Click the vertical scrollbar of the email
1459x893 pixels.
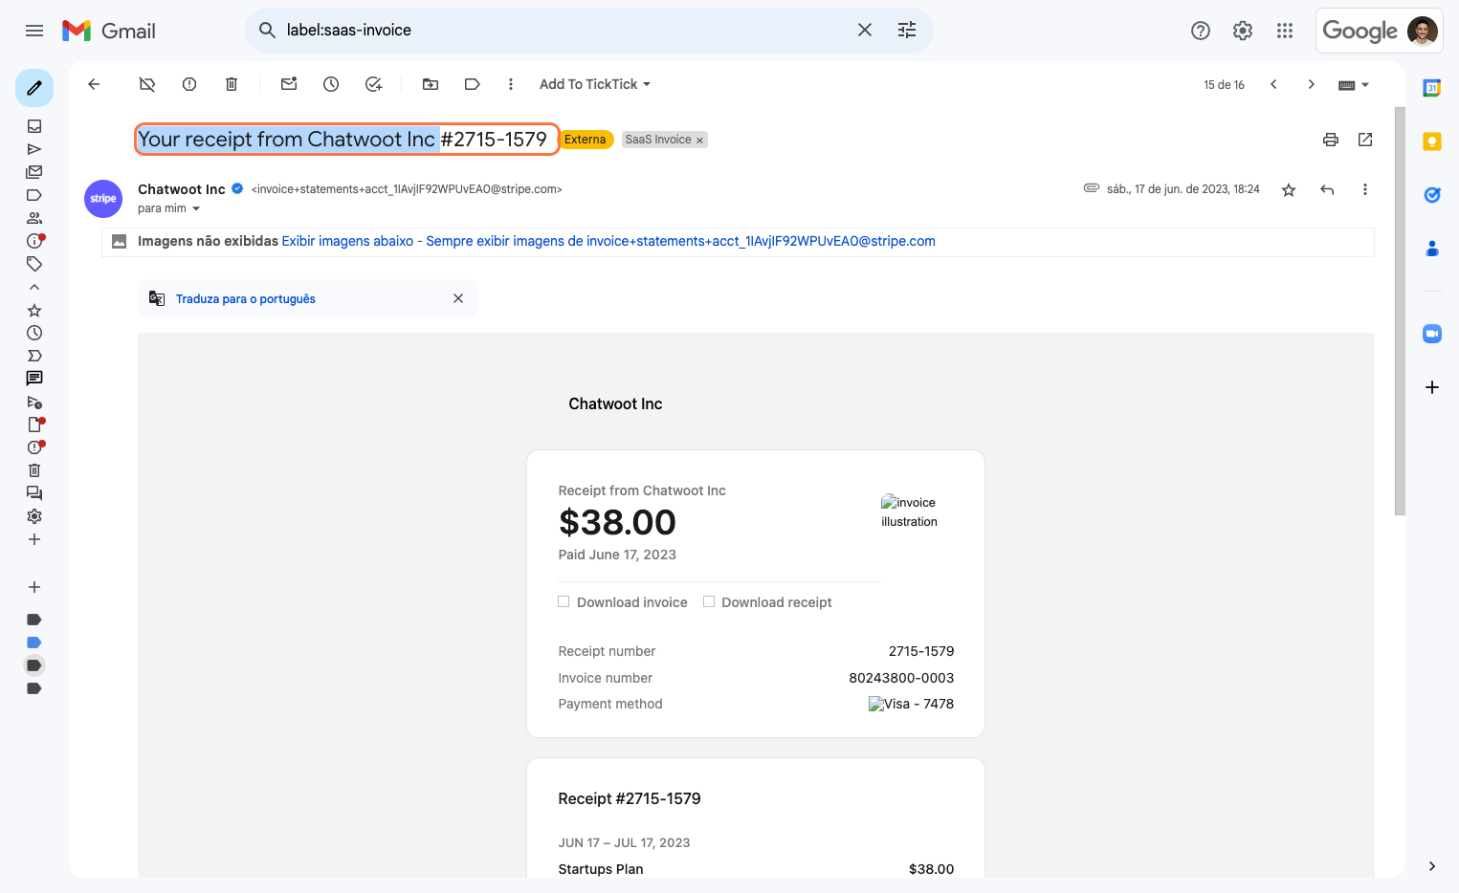pos(1400,311)
